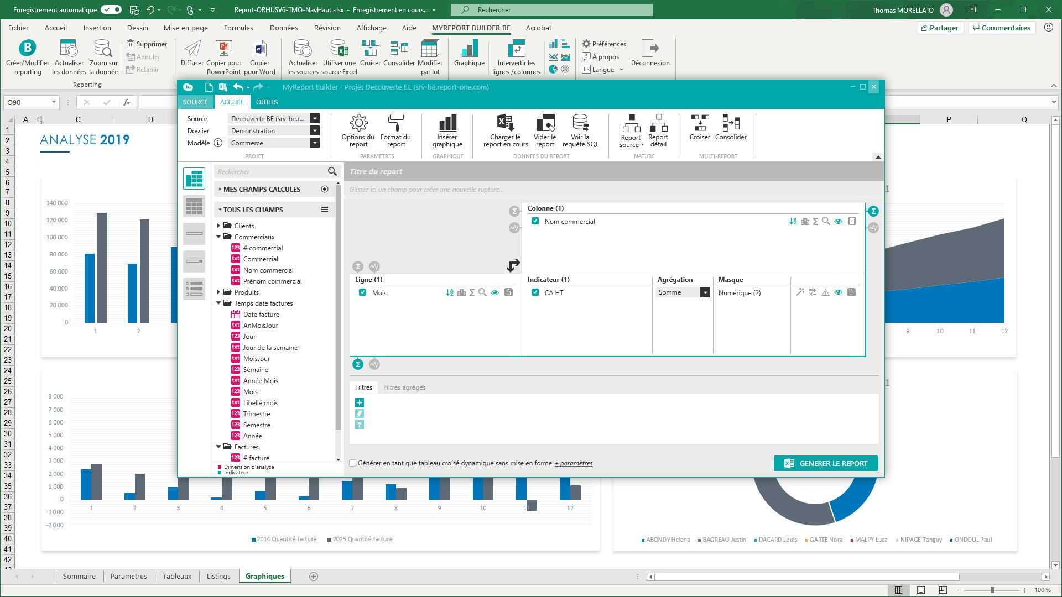The image size is (1062, 597).
Task: Collapse the Commerciaux folder
Action: [218, 237]
